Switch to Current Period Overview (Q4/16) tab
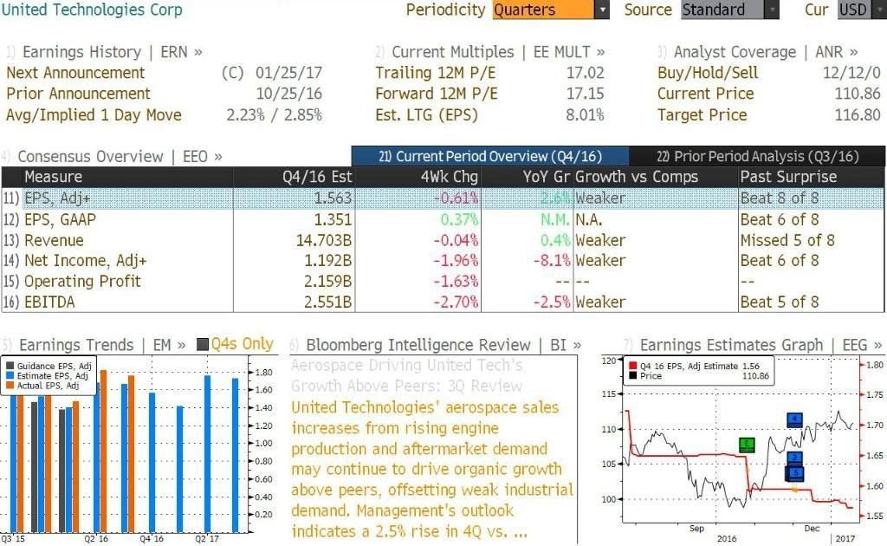The width and height of the screenshot is (887, 546). [x=490, y=156]
